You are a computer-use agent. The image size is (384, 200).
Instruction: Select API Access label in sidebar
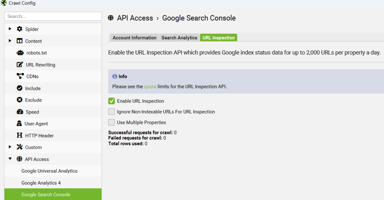(37, 160)
